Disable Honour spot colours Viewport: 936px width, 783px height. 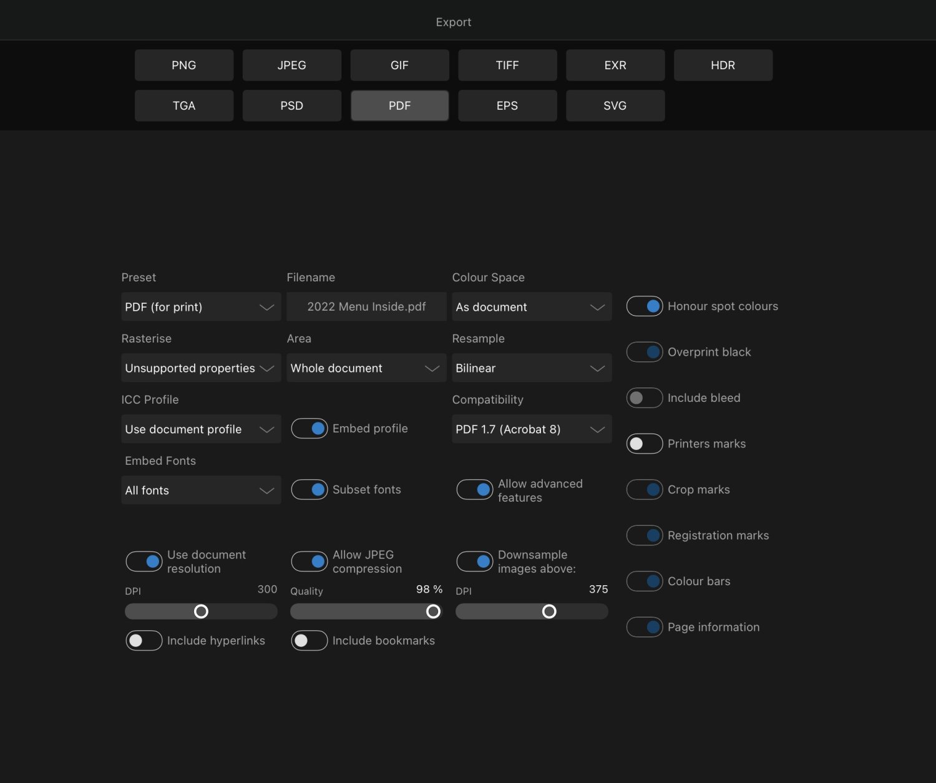click(644, 306)
